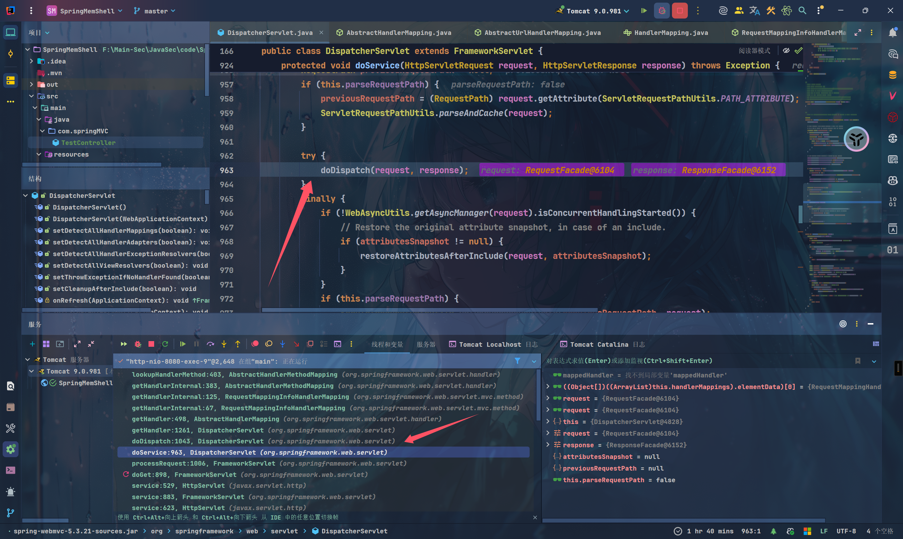Open the terminal tool window icon in left sidebar
The width and height of the screenshot is (903, 539).
tap(11, 470)
